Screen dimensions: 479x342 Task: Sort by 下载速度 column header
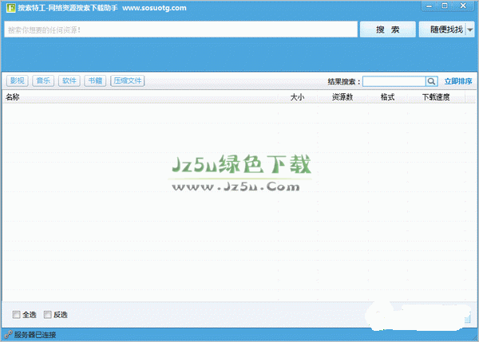coord(436,97)
